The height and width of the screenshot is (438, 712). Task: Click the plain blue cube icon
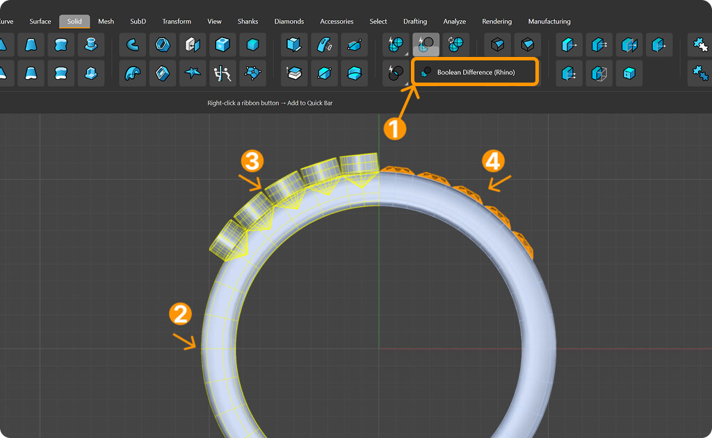(x=252, y=44)
